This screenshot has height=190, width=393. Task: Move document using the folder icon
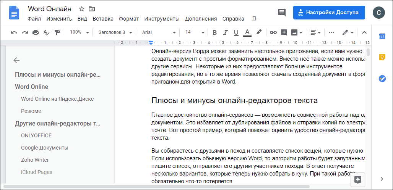pyautogui.click(x=92, y=9)
